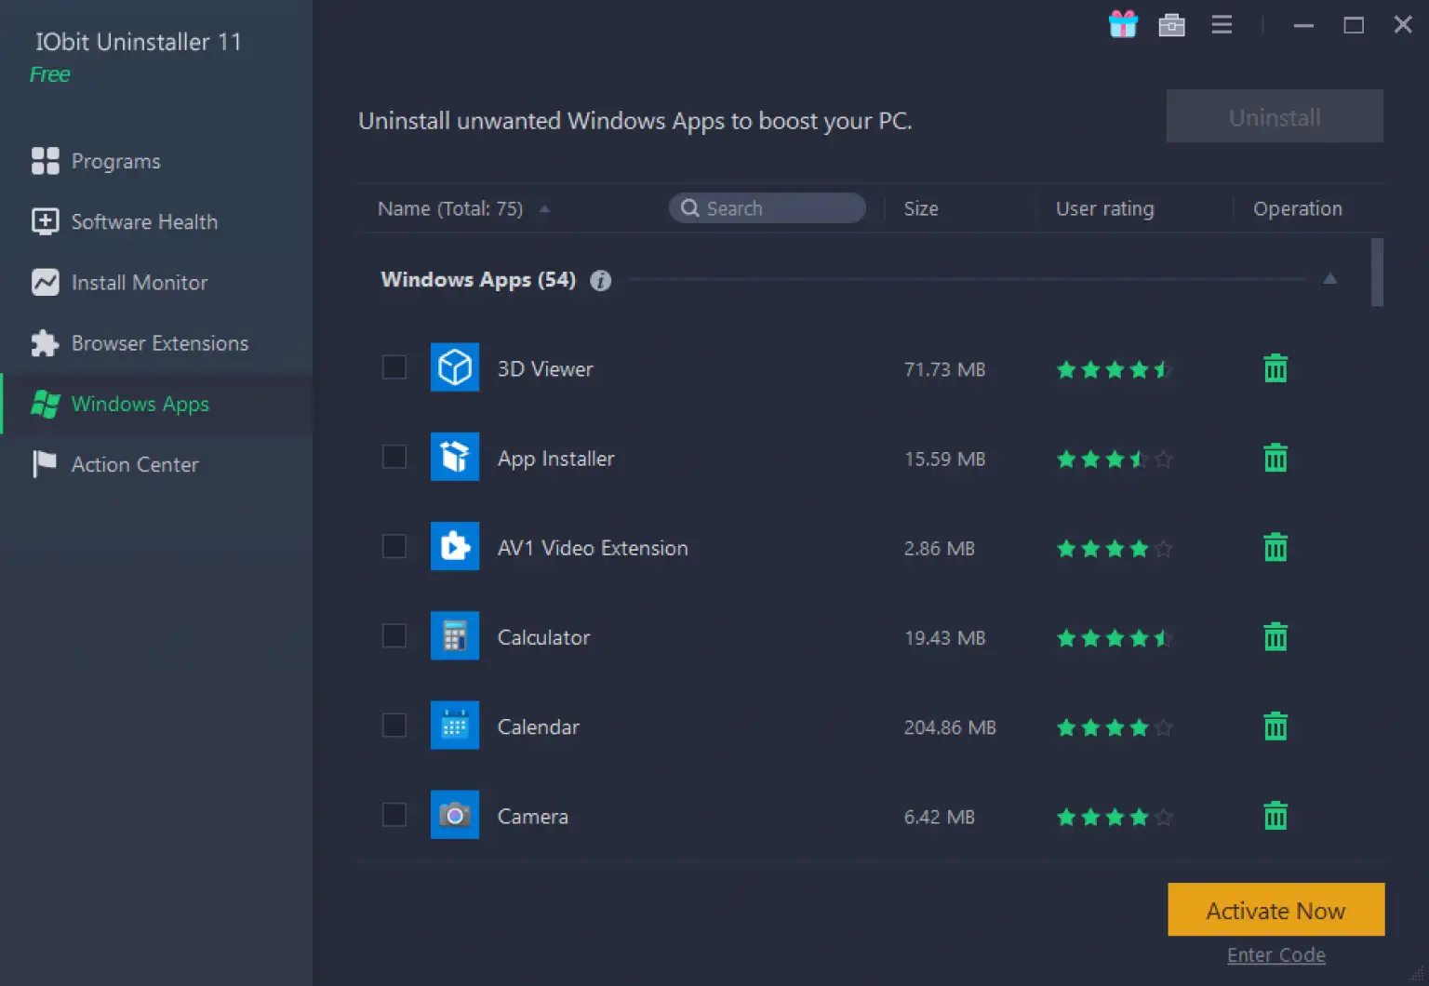Click trash icon for 3D Viewer
The width and height of the screenshot is (1429, 986).
1275,368
